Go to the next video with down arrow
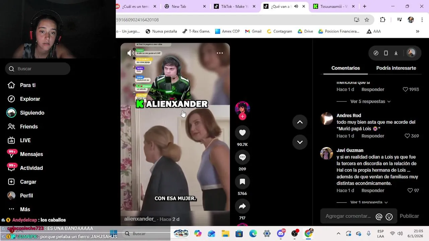Image resolution: width=429 pixels, height=241 pixels. tap(300, 142)
